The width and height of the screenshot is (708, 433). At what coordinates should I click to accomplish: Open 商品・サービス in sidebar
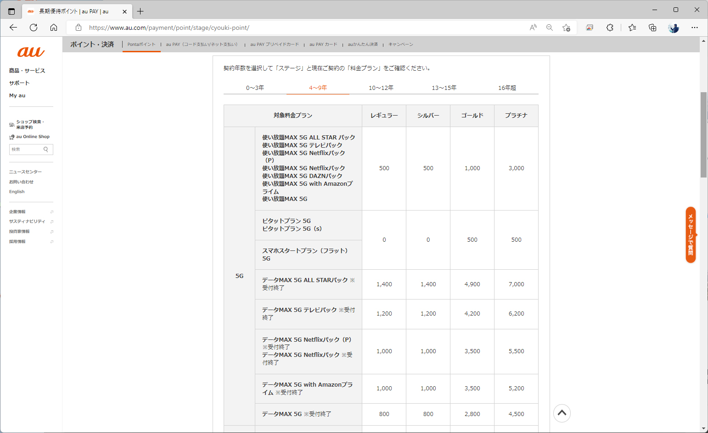click(x=27, y=71)
